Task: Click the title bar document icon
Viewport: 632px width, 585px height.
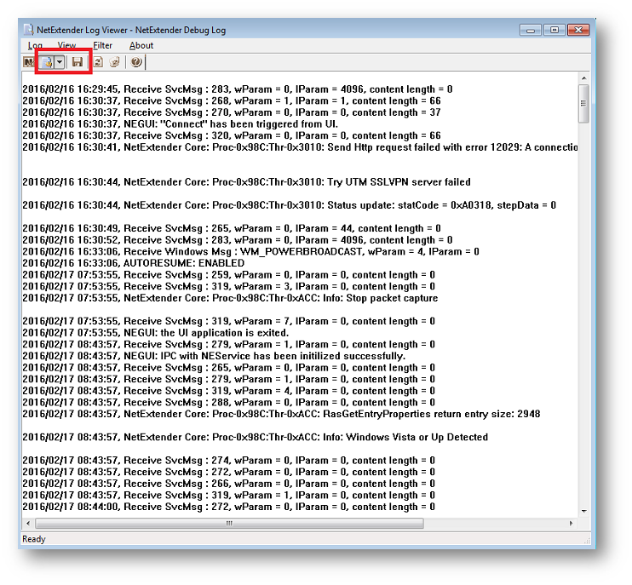Action: pyautogui.click(x=29, y=30)
